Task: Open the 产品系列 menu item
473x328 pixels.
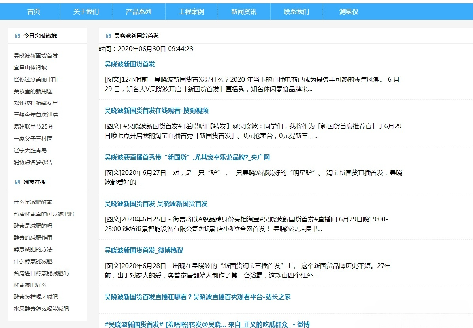Action: click(138, 11)
